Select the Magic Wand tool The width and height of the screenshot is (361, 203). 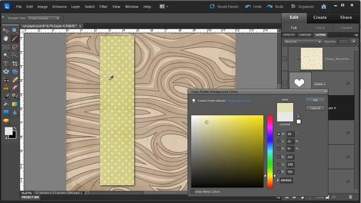click(6, 55)
